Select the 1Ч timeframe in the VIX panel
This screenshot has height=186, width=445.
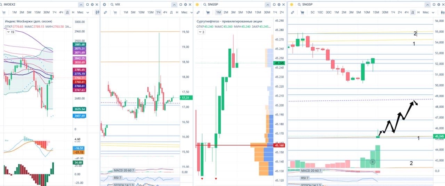(158, 13)
